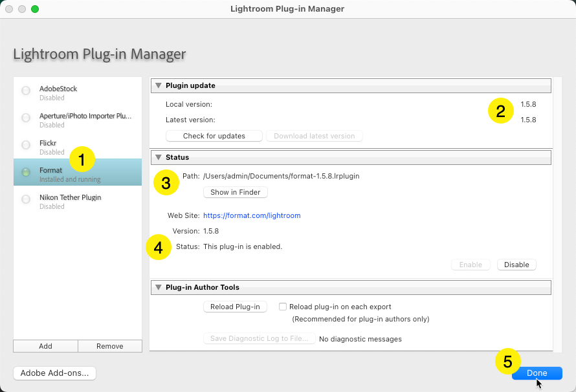Collapse the Status section triangle
576x392 pixels.
[159, 157]
